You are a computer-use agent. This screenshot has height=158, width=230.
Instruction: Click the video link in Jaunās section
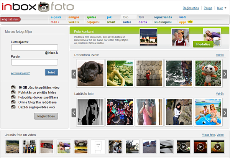pyautogui.click(x=220, y=135)
